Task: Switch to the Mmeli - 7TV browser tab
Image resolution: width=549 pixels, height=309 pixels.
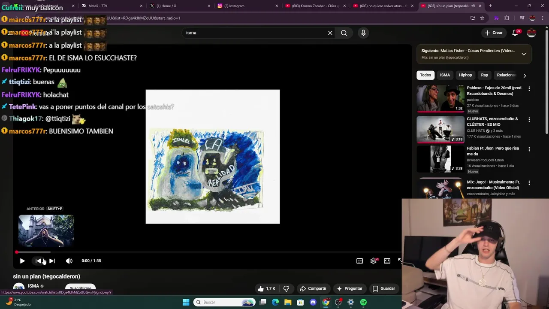Action: 112,6
